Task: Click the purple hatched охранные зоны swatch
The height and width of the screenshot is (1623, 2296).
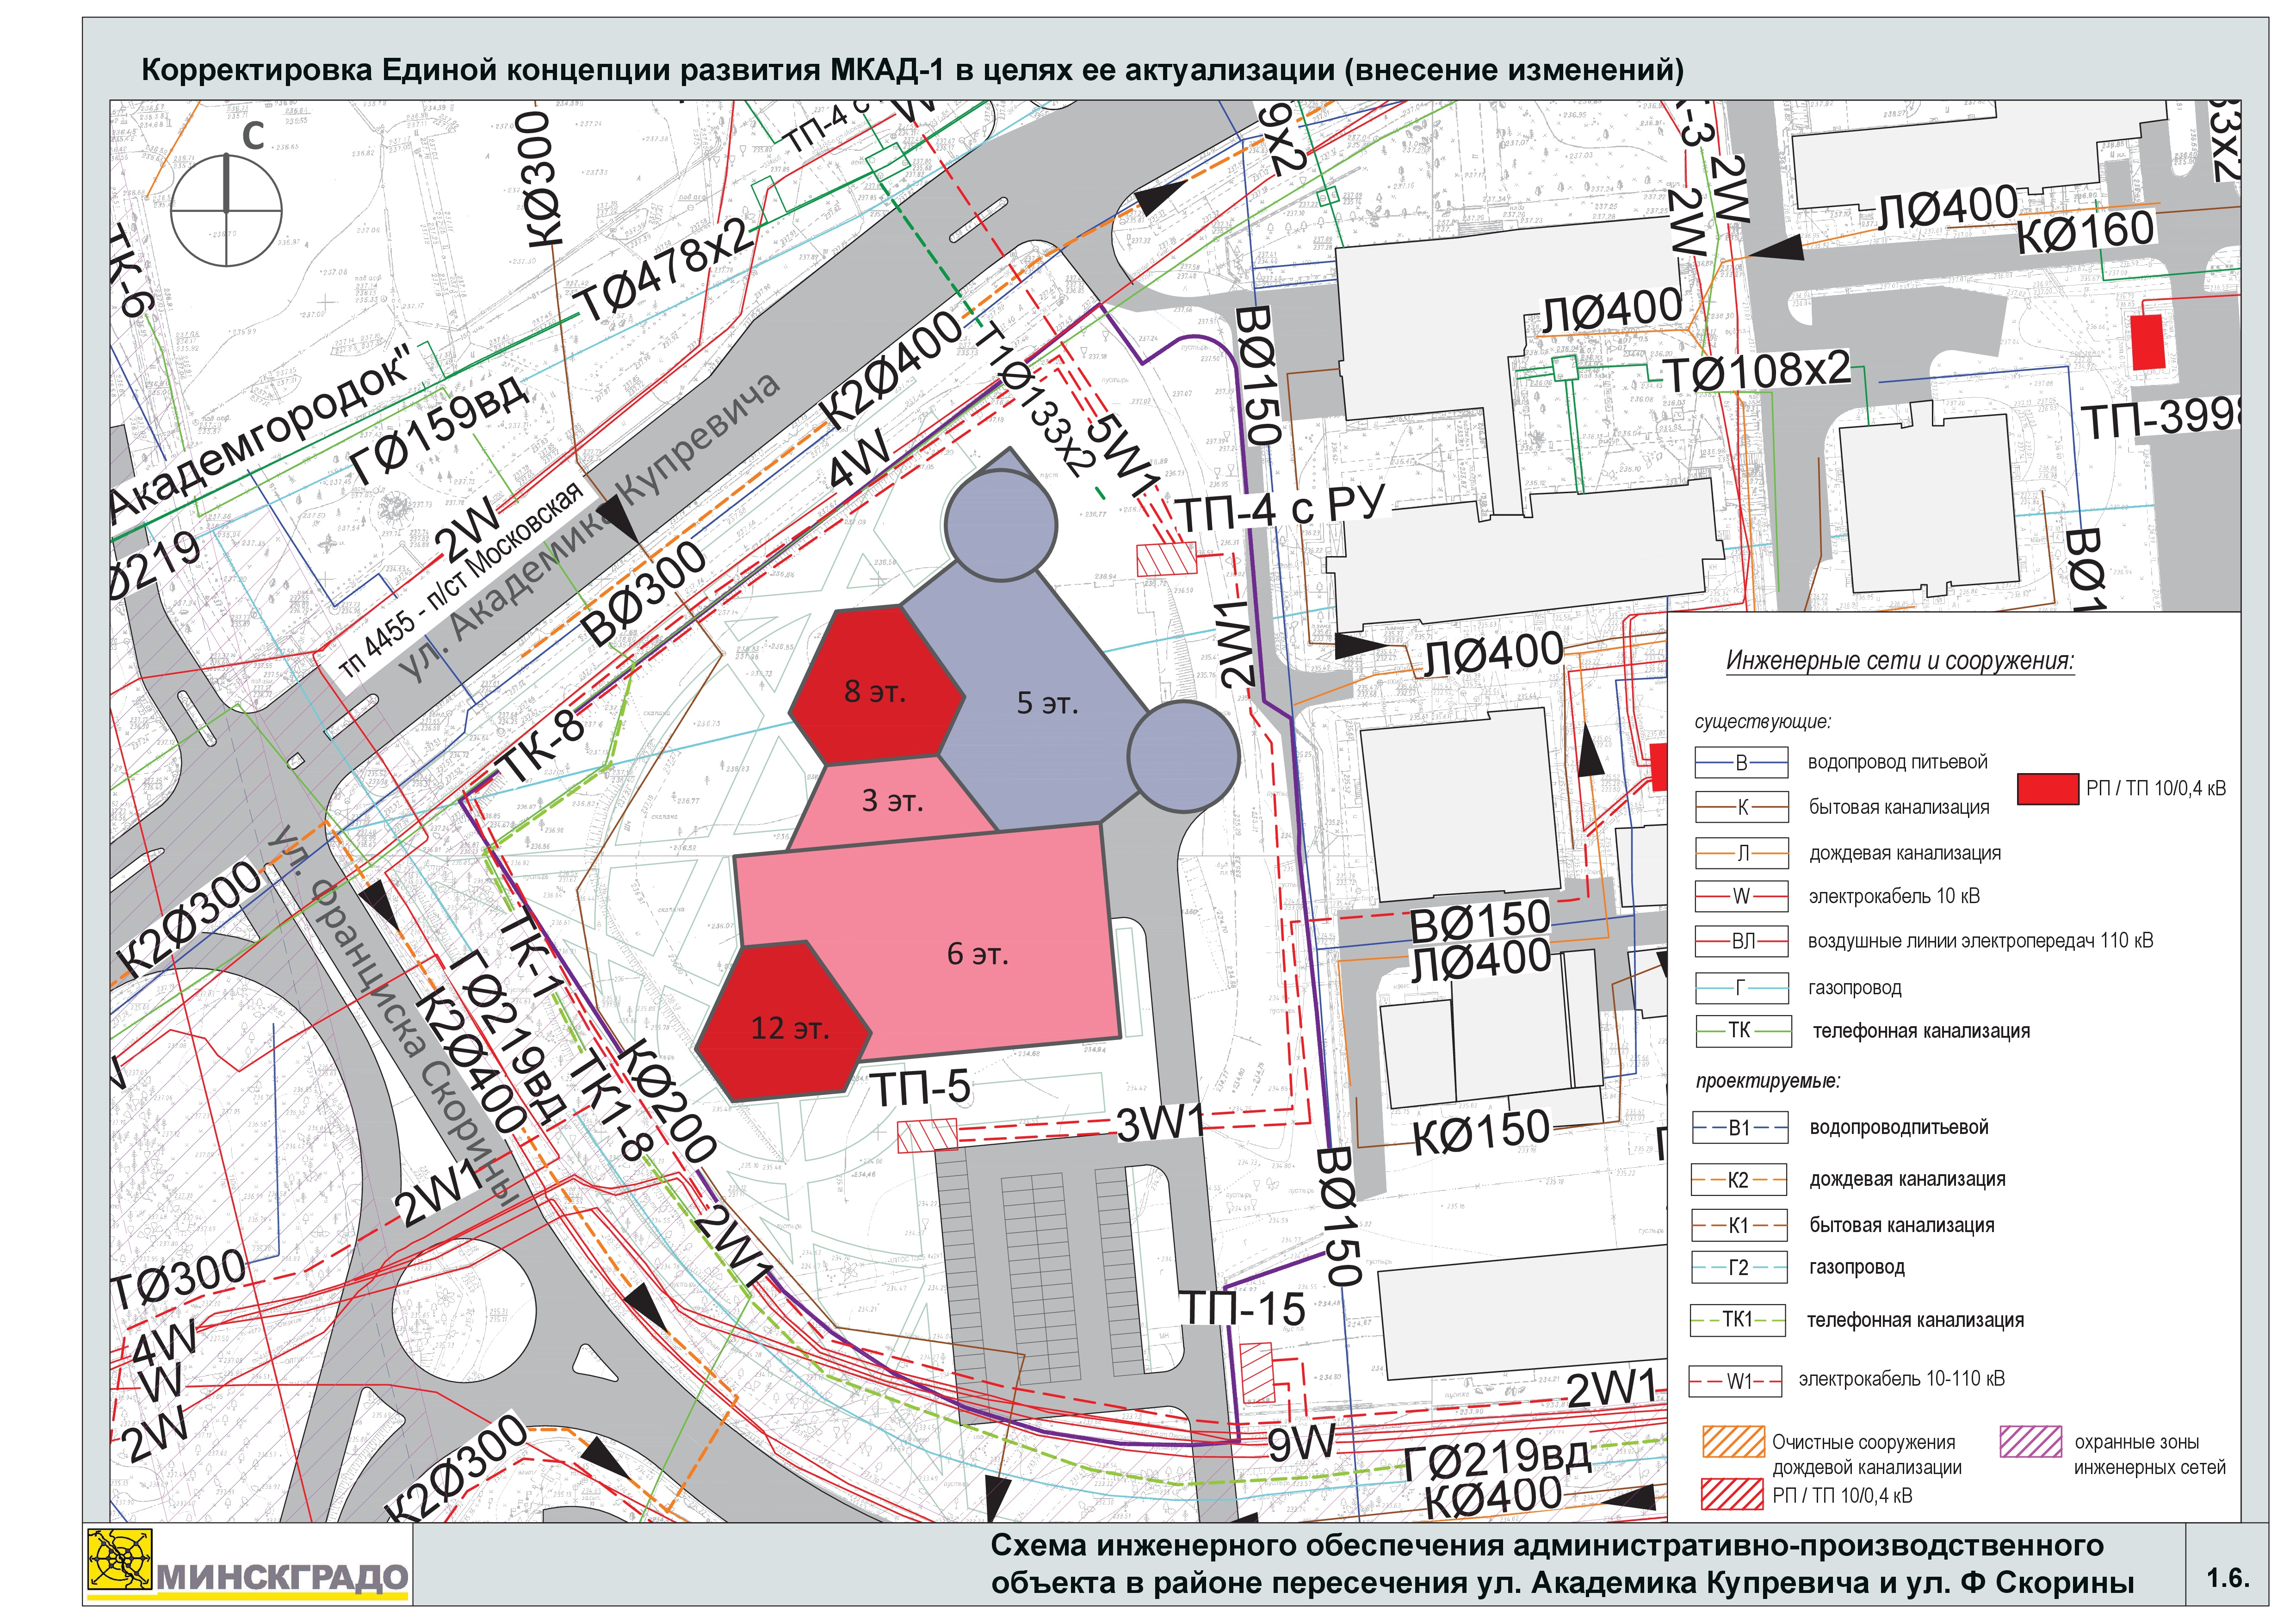Action: [x=2030, y=1441]
